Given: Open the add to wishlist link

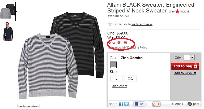Looking at the screenshot, I should point(185,73).
